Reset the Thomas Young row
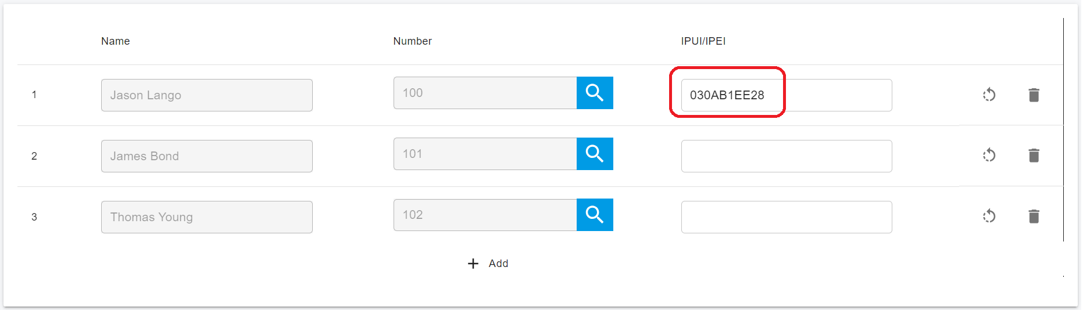The image size is (1083, 310). 989,217
